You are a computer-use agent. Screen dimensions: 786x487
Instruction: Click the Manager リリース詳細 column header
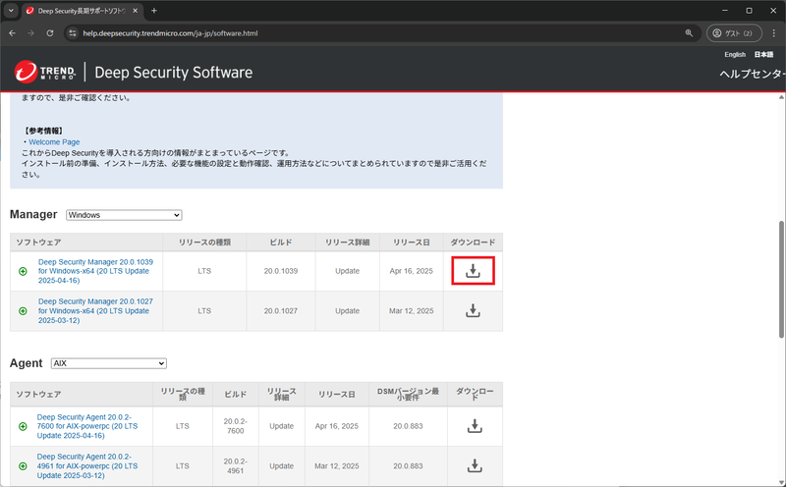(348, 243)
